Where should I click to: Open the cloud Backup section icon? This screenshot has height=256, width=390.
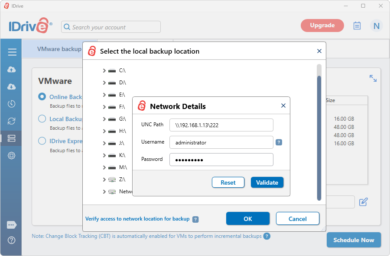pyautogui.click(x=11, y=70)
